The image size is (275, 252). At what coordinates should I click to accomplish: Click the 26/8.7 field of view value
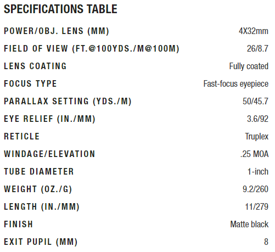(257, 48)
